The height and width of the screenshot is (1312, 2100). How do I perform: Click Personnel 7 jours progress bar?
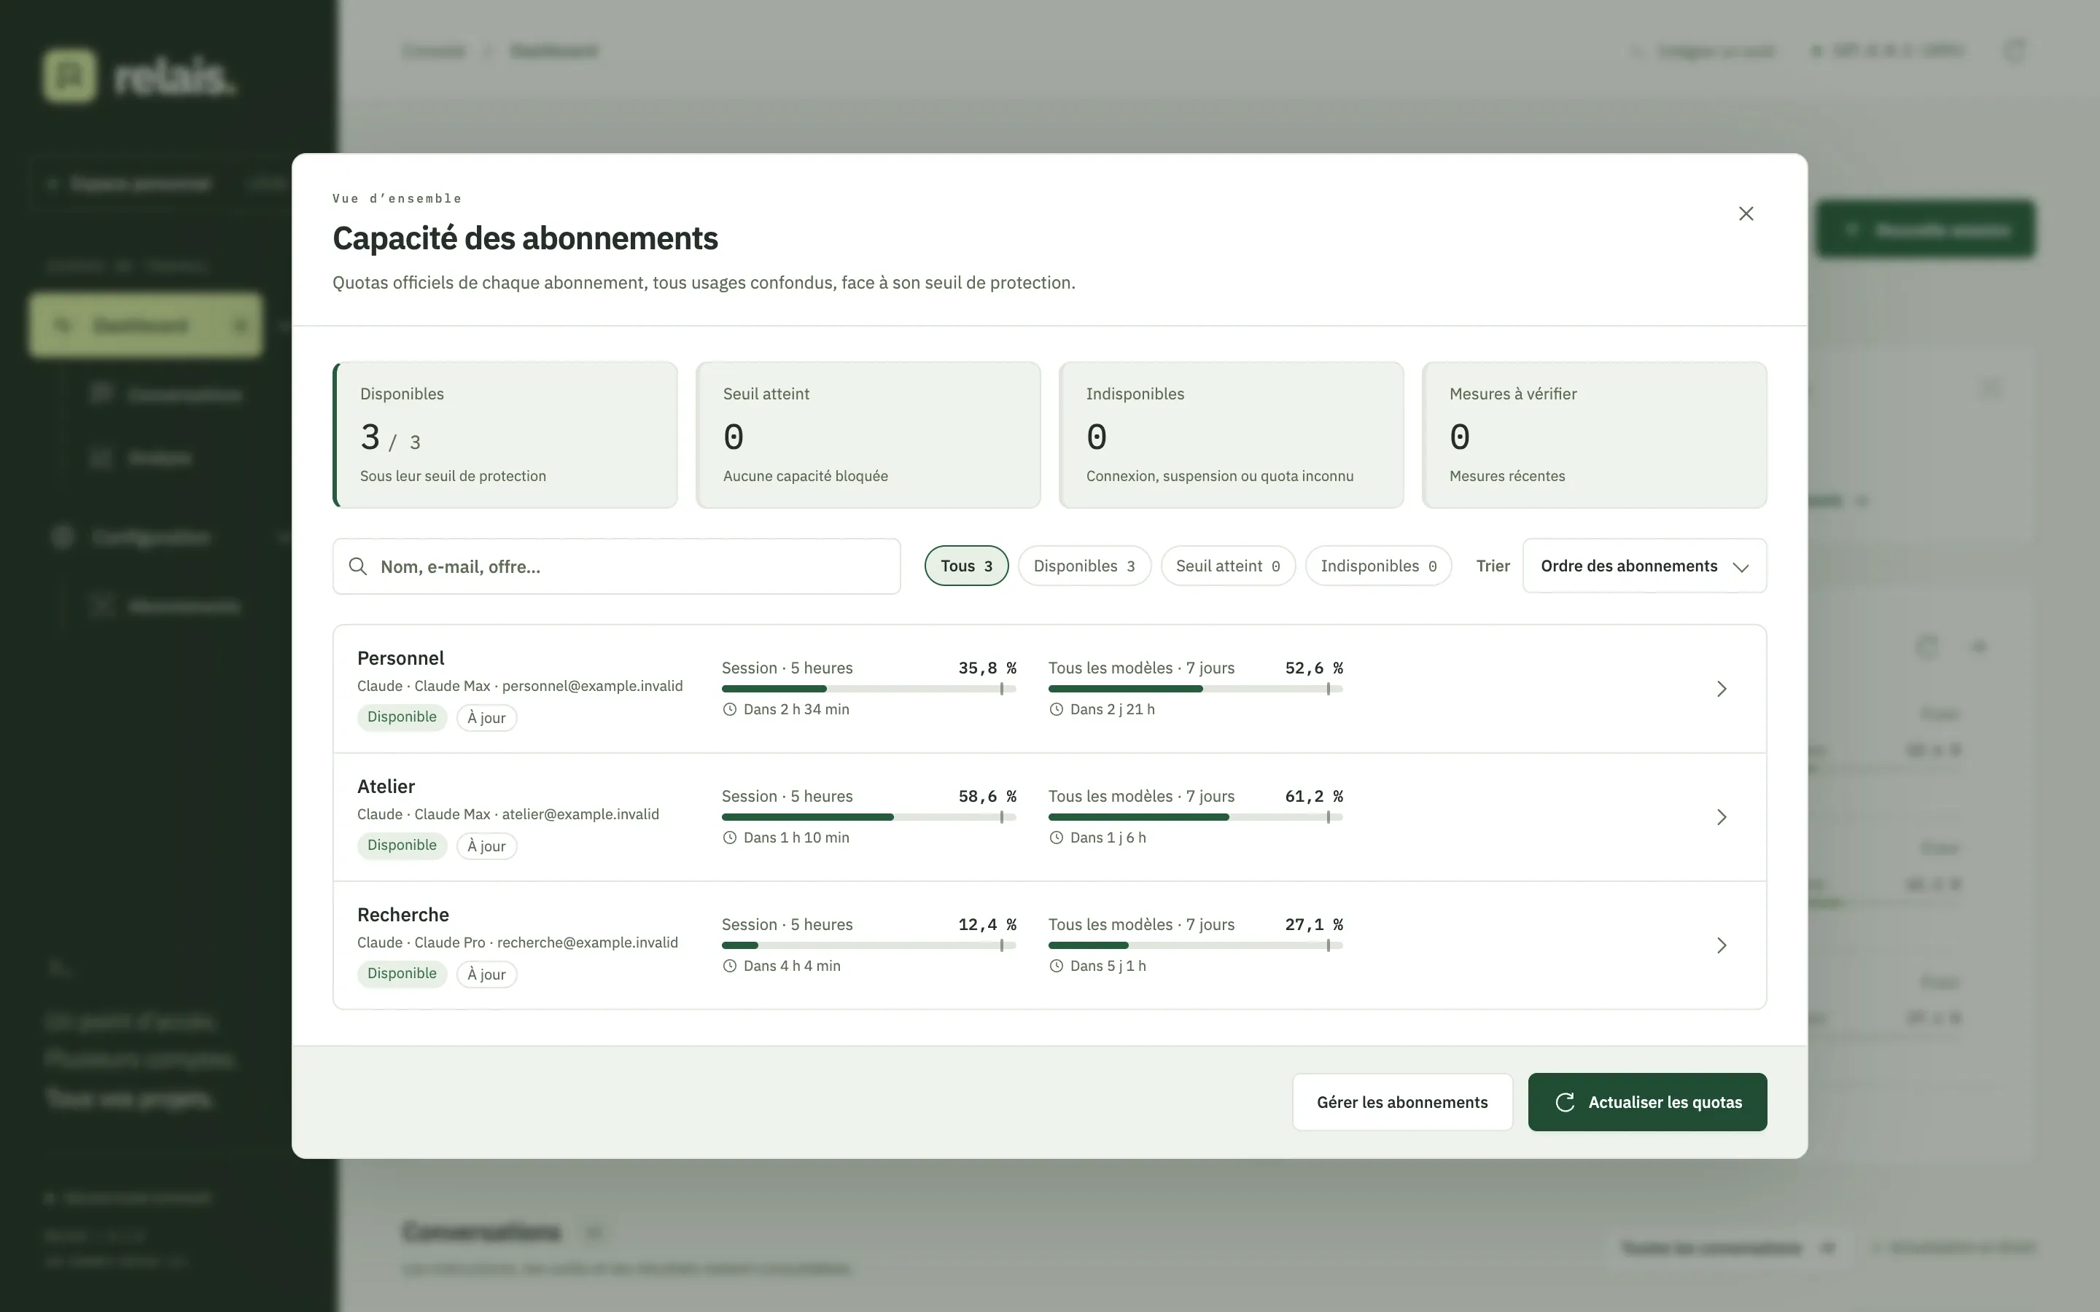tap(1195, 689)
